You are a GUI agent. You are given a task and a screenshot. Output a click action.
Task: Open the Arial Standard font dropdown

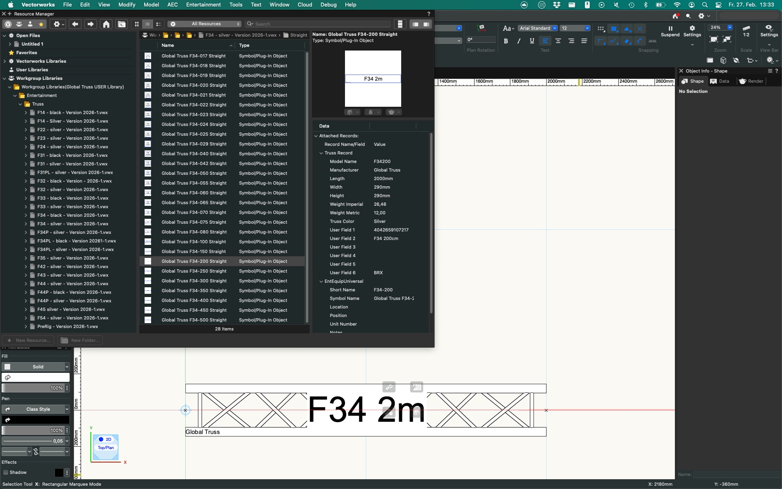538,28
